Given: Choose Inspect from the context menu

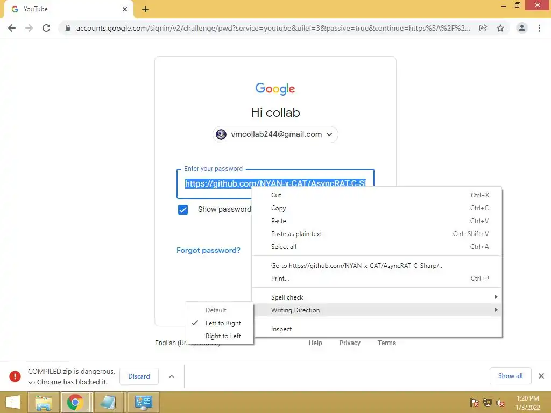Looking at the screenshot, I should click(377, 329).
